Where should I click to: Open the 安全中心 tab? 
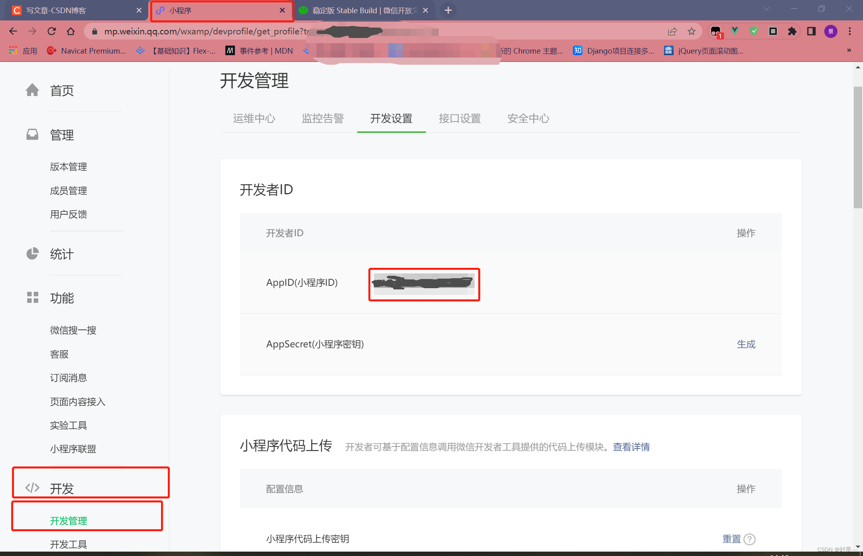pyautogui.click(x=528, y=118)
